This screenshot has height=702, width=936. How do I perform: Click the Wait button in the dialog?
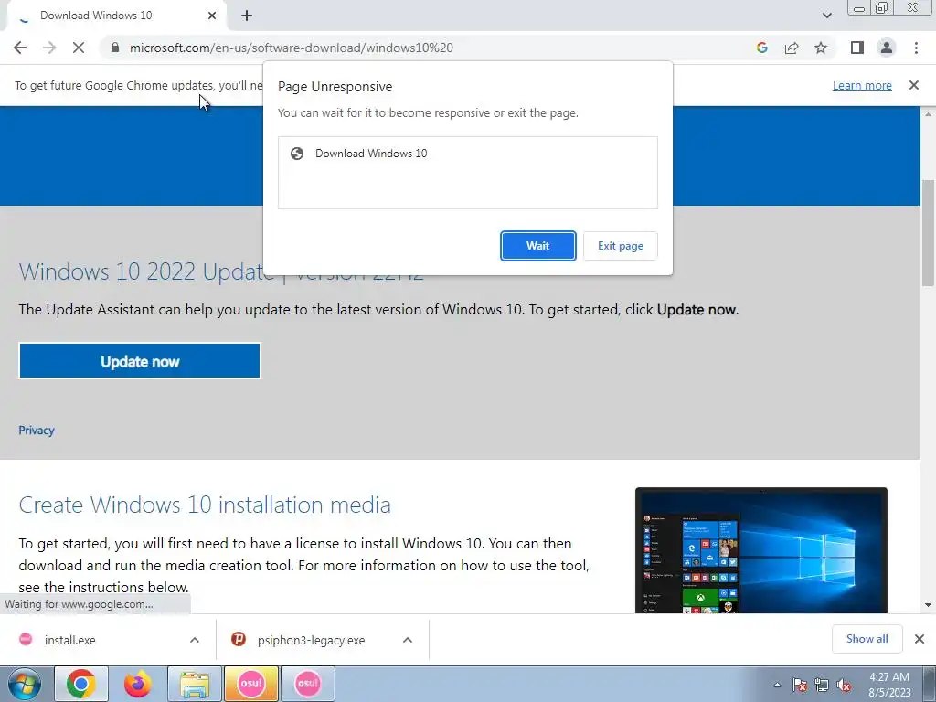(537, 246)
